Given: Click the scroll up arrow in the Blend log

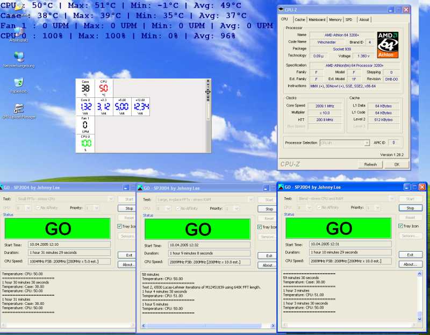Looking at the screenshot, I should 419,274.
